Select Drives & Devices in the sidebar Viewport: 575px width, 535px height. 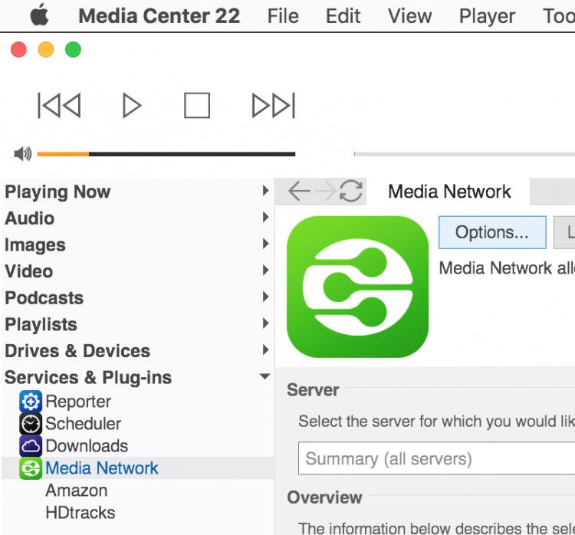77,351
